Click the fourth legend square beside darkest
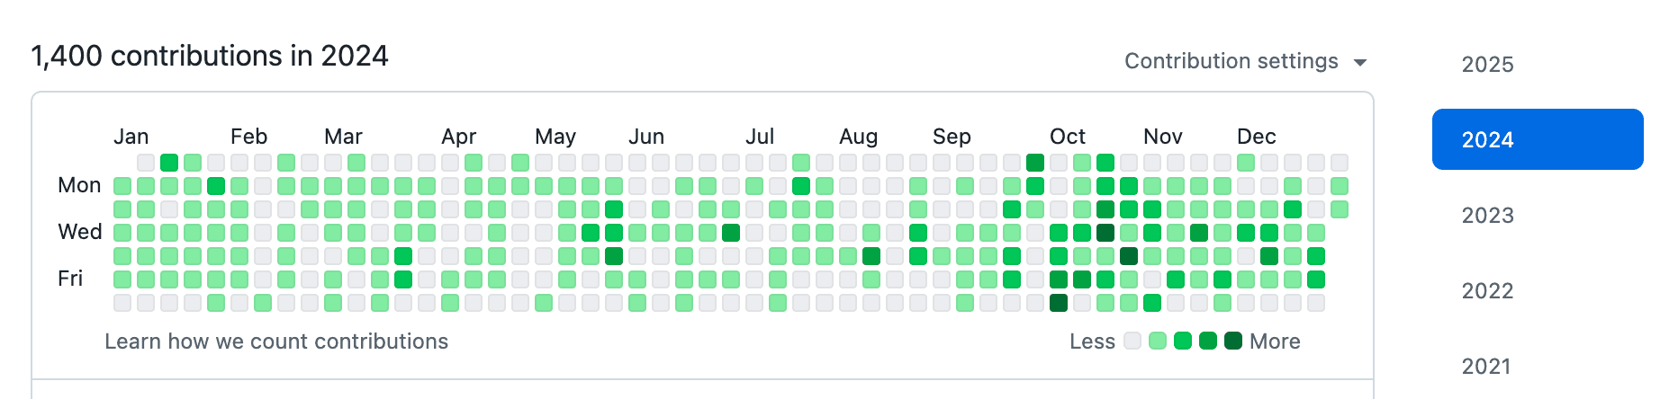Viewport: 1669px width, 399px height. click(x=1208, y=341)
